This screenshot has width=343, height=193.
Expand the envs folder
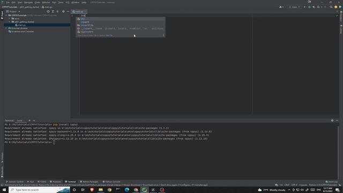click(9, 19)
